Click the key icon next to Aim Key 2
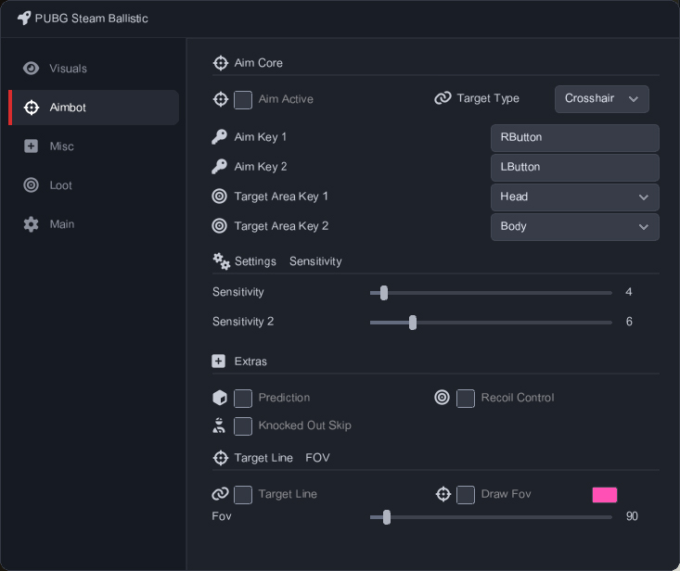The image size is (680, 571). click(x=220, y=166)
